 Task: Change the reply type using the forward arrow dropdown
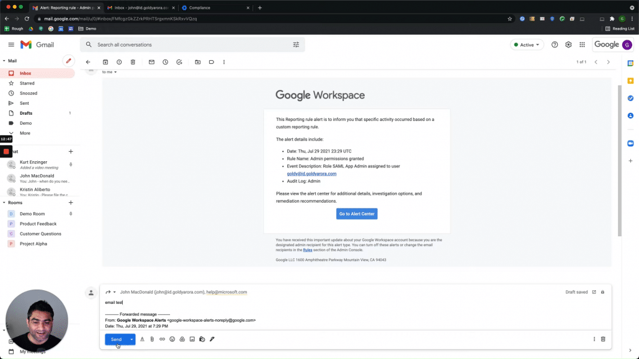click(110, 292)
